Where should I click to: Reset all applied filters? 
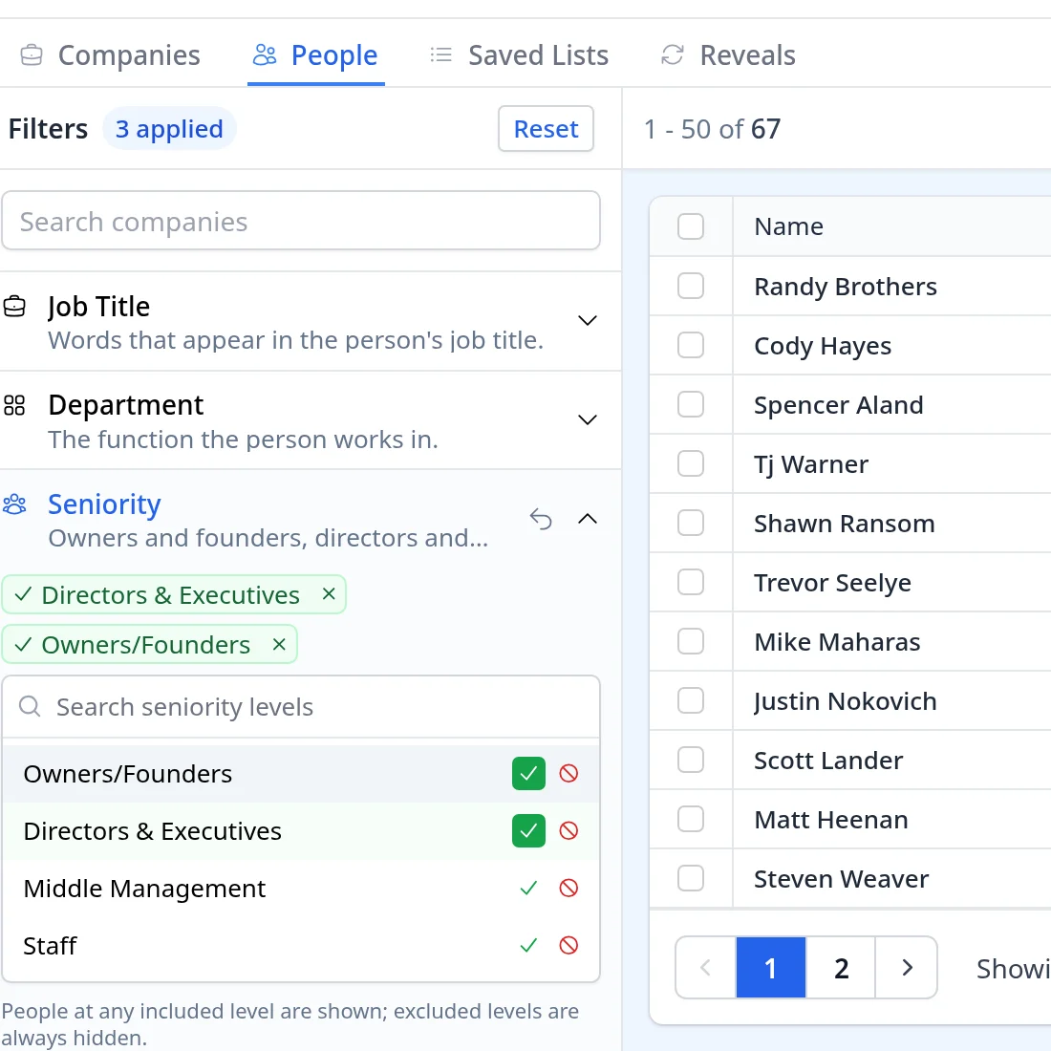coord(546,129)
